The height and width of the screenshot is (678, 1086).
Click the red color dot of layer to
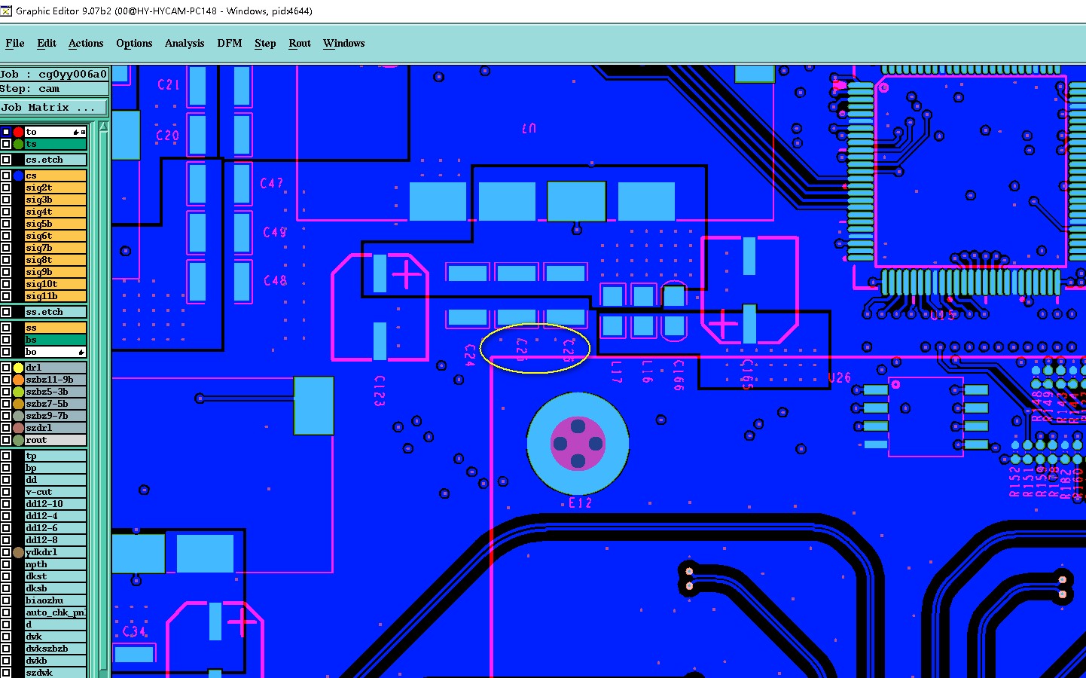[x=18, y=132]
